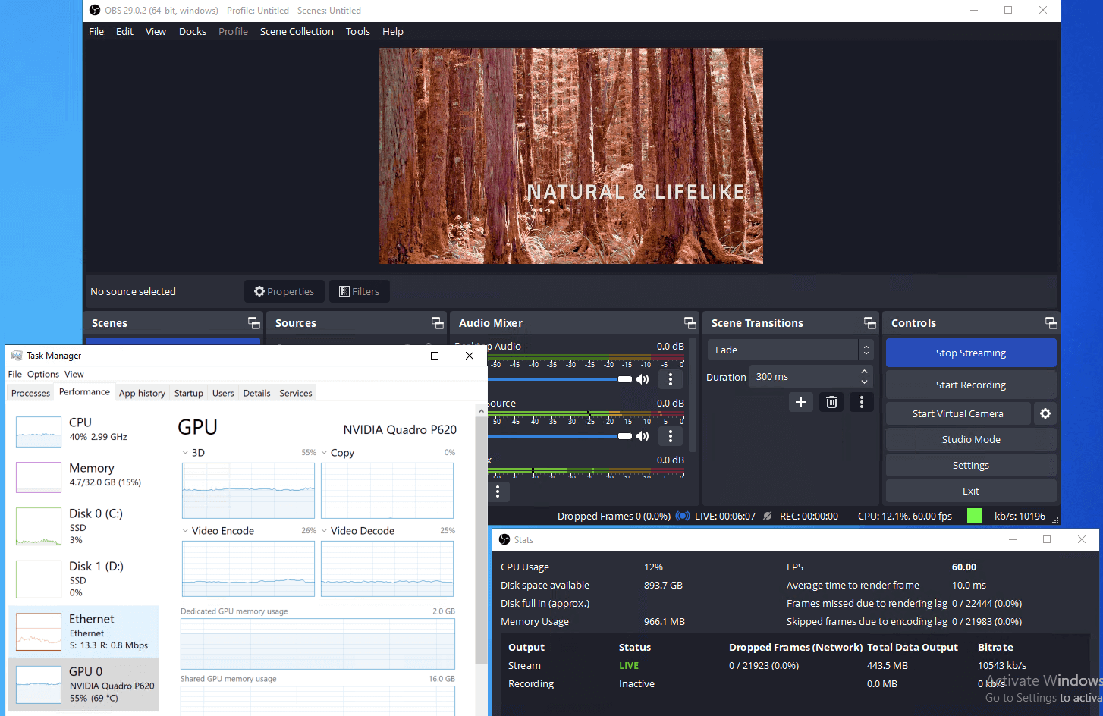This screenshot has width=1103, height=716.
Task: Pop out the Controls dock
Action: 1051,323
